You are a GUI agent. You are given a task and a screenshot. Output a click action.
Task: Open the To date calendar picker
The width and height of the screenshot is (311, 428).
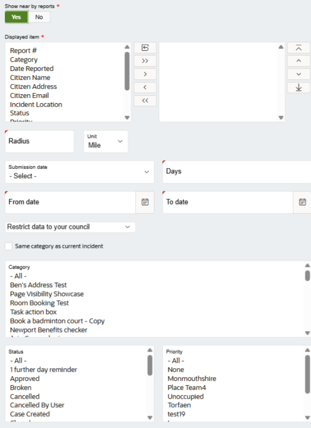coord(302,202)
